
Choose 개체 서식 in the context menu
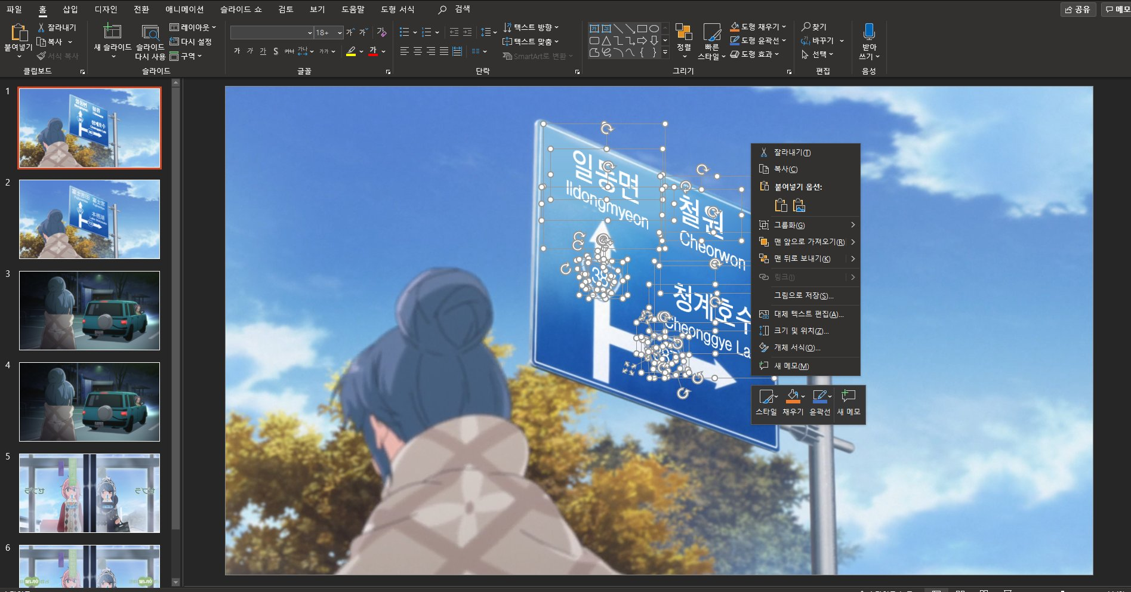click(806, 347)
